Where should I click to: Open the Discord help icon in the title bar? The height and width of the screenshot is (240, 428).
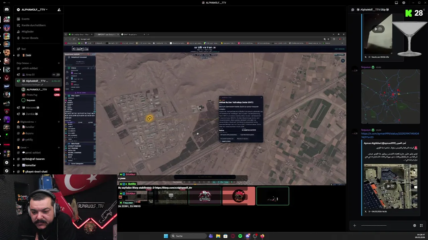click(x=404, y=3)
